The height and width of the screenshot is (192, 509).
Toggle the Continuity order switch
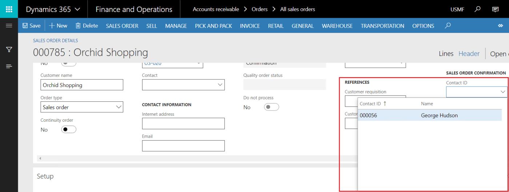pyautogui.click(x=68, y=130)
